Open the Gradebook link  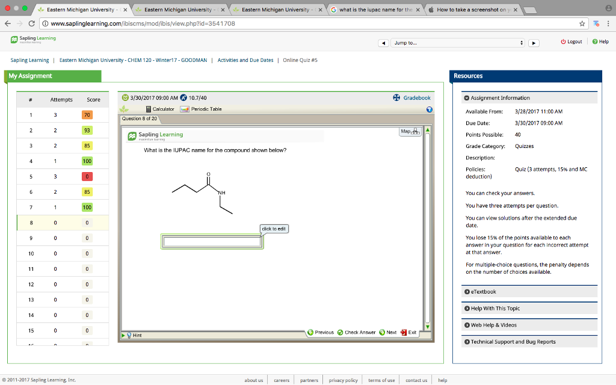click(x=411, y=98)
